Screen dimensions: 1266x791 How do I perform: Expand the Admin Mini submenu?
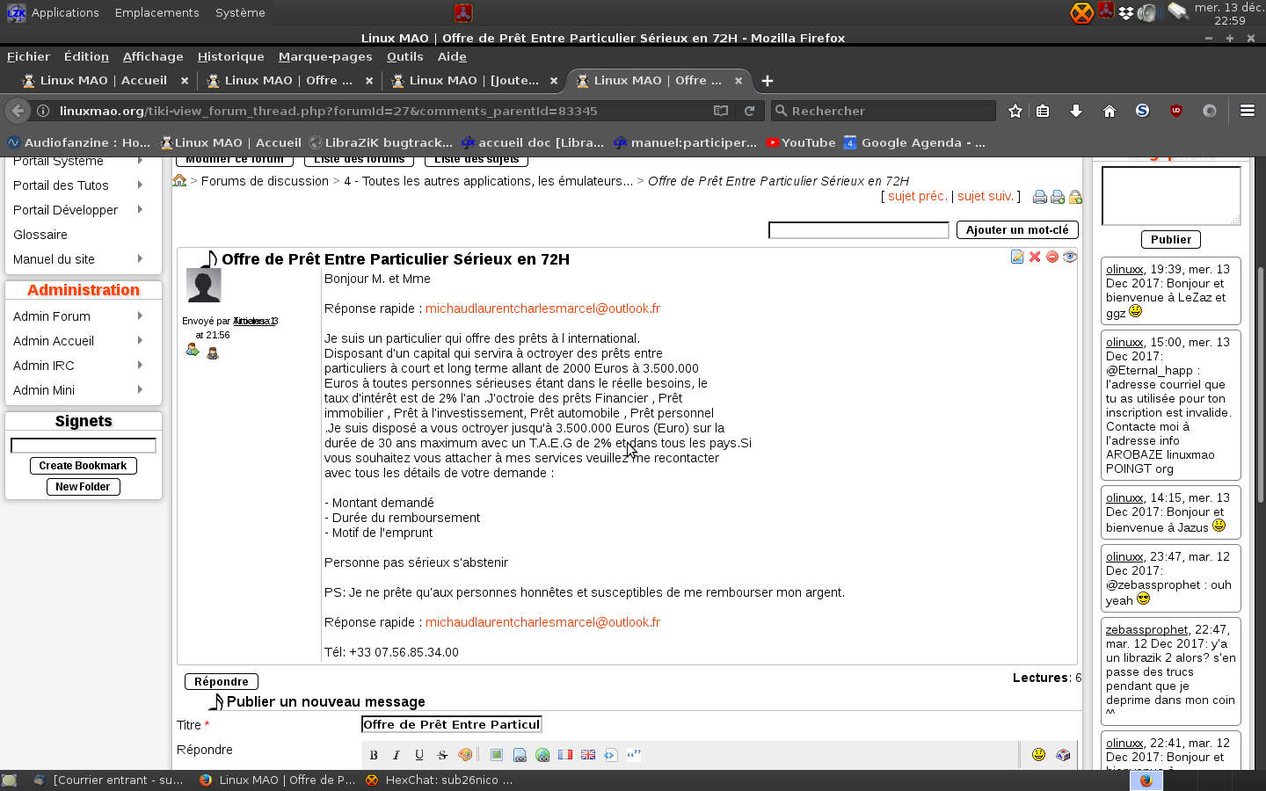coord(140,389)
